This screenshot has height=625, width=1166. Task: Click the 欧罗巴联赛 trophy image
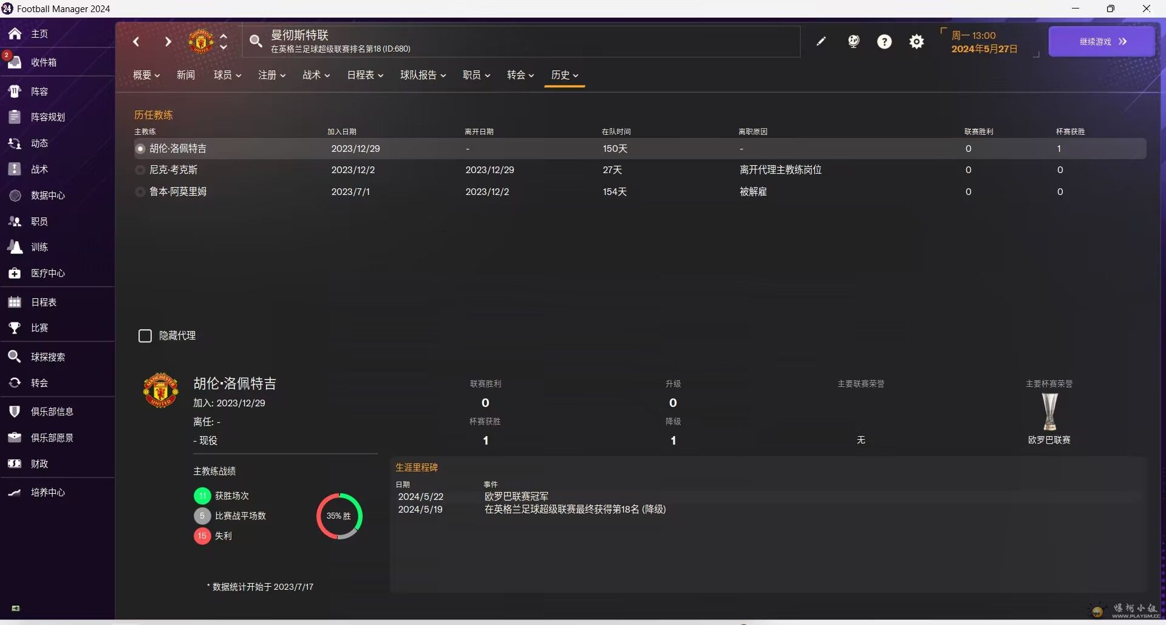coord(1049,412)
